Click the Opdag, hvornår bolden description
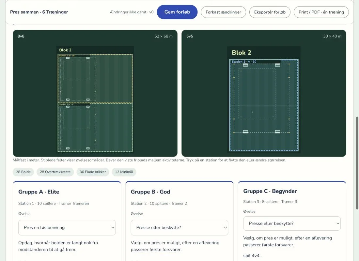The image size is (359, 261). click(58, 246)
